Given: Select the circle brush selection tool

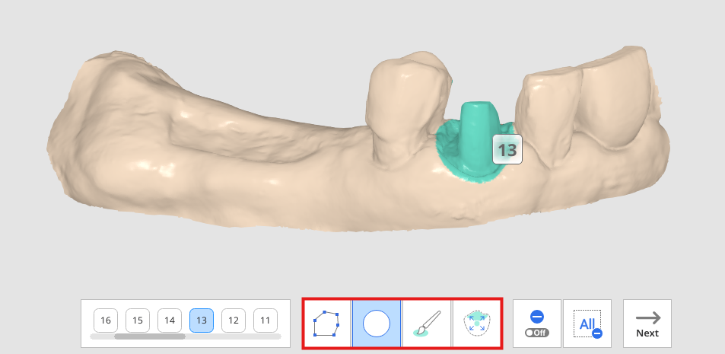Looking at the screenshot, I should [377, 324].
